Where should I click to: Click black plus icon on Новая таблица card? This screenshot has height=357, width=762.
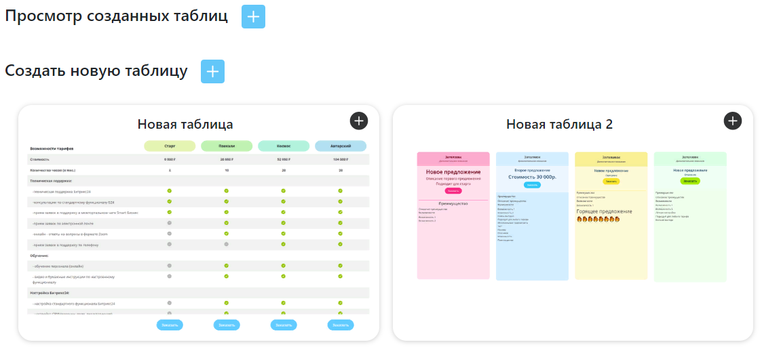(x=359, y=121)
